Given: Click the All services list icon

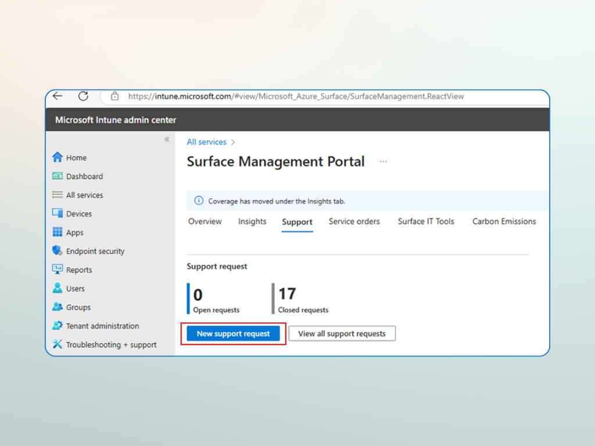Looking at the screenshot, I should [58, 195].
